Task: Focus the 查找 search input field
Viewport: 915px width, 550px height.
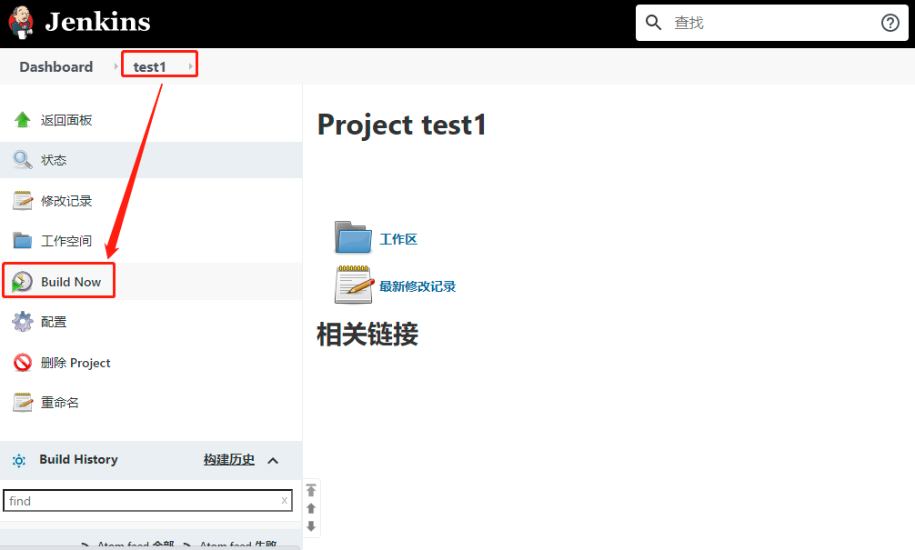Action: [x=771, y=23]
